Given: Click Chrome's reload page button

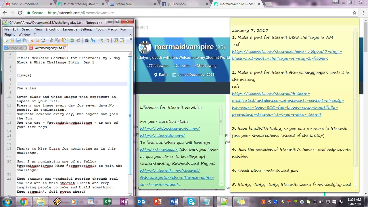Looking at the screenshot, I should coord(20,13).
